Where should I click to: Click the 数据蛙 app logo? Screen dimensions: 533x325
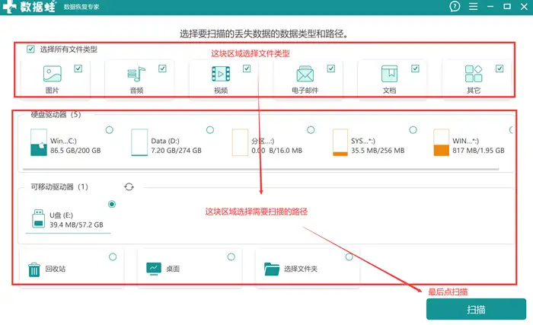pyautogui.click(x=29, y=6)
